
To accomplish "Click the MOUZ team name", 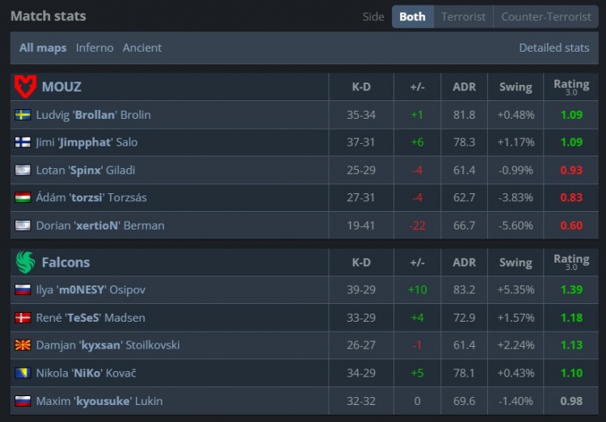I will tap(61, 87).
